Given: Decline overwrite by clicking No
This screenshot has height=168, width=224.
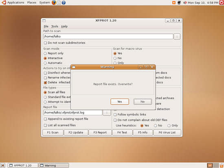Looking at the screenshot, I should click(x=143, y=102).
